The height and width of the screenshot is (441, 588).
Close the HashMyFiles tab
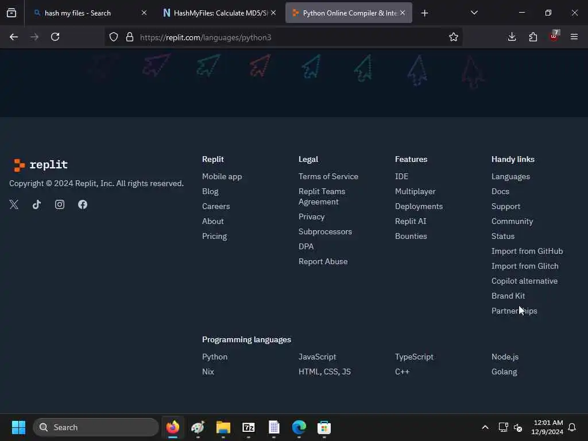[273, 13]
